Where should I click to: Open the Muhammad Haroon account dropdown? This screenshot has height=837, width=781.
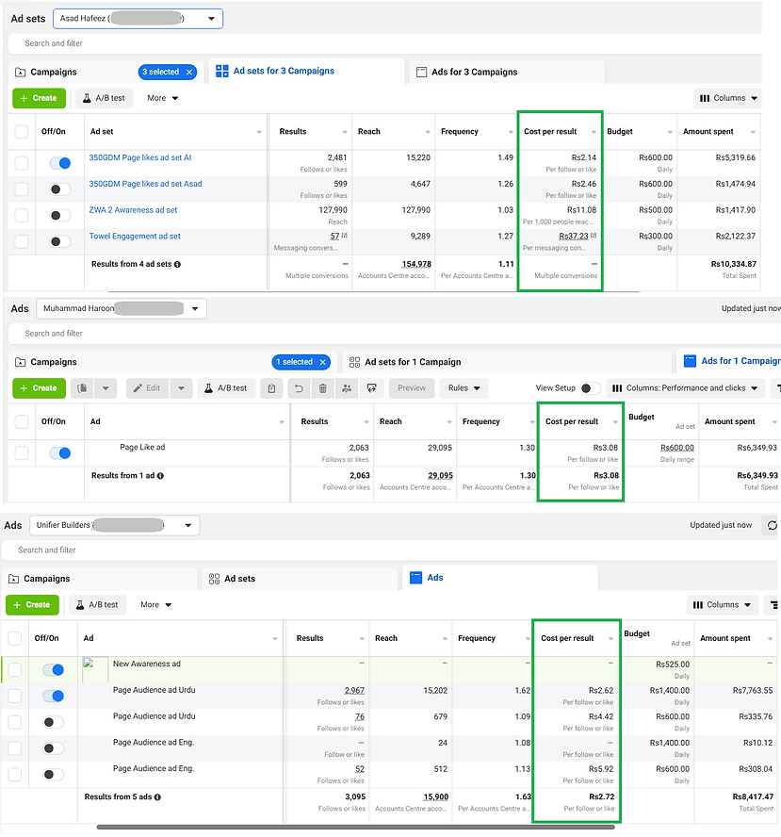coord(122,308)
